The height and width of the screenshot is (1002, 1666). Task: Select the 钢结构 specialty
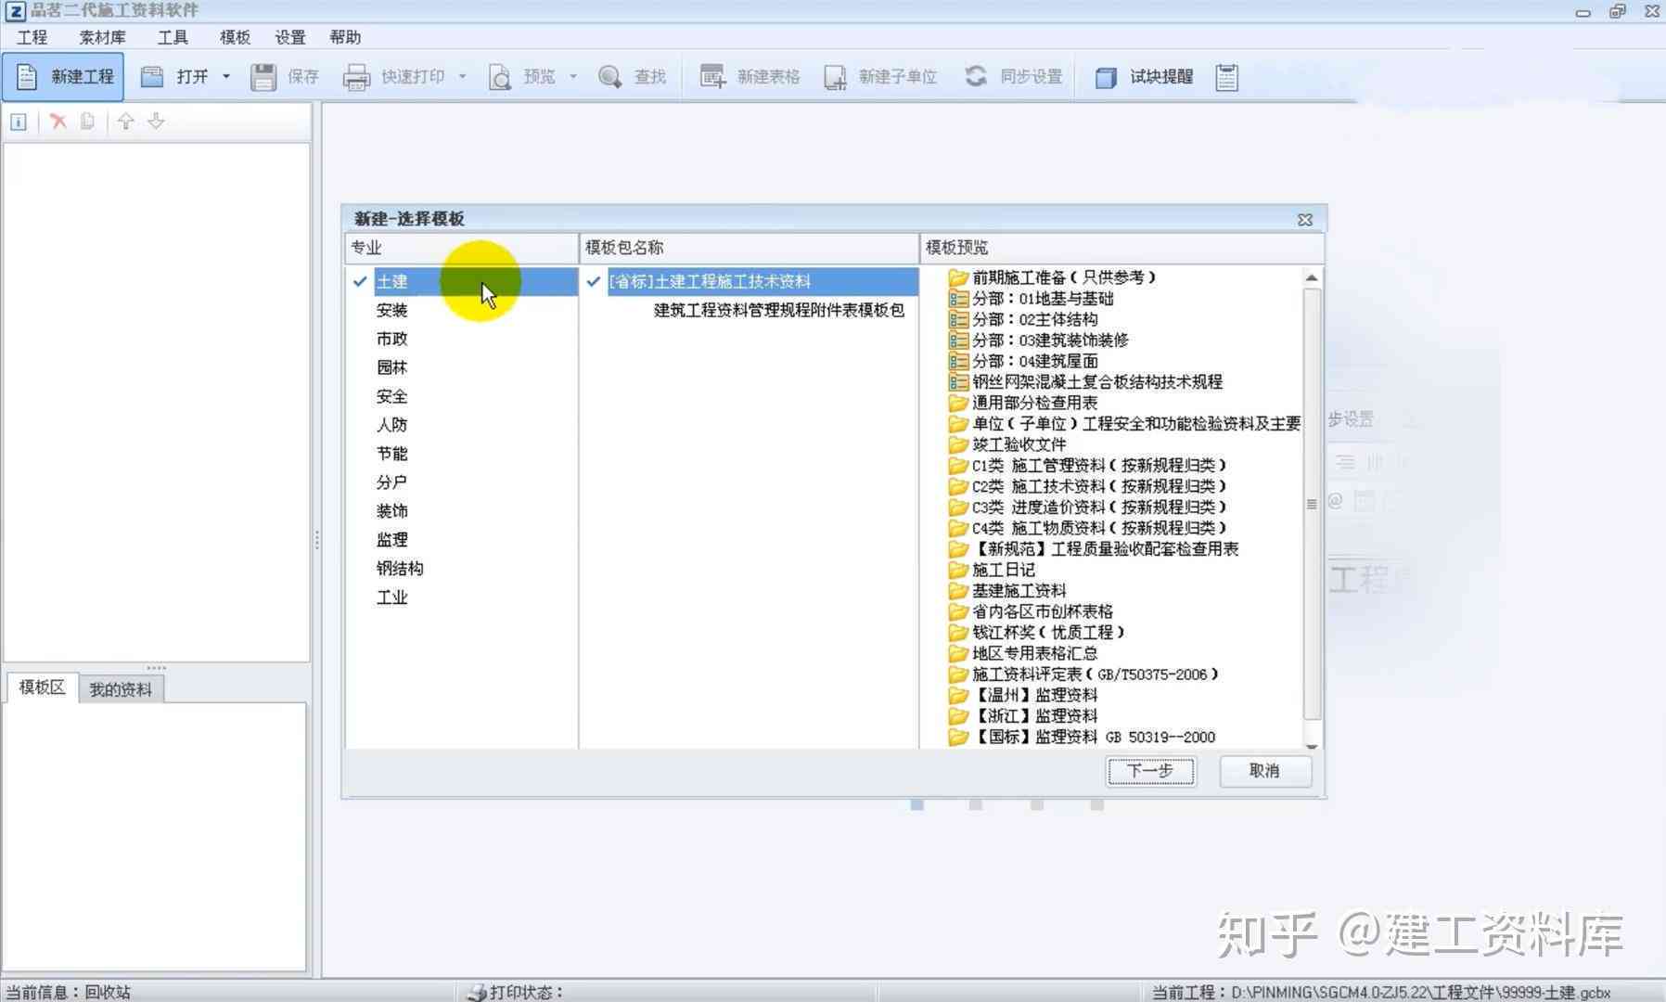(400, 569)
